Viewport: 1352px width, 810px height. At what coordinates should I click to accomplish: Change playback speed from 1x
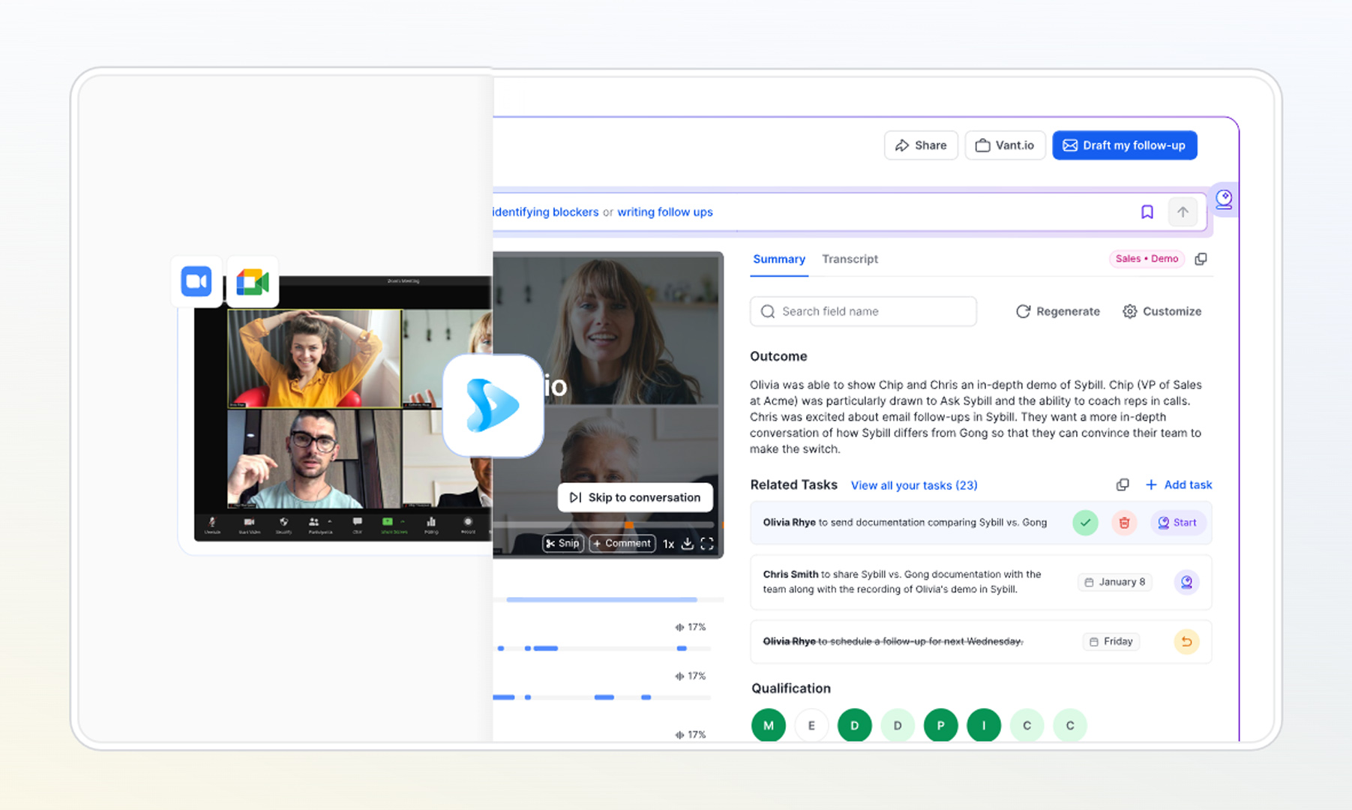668,544
